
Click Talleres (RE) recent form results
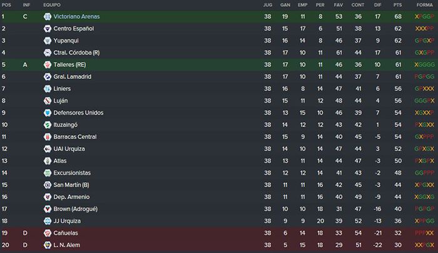(x=425, y=65)
